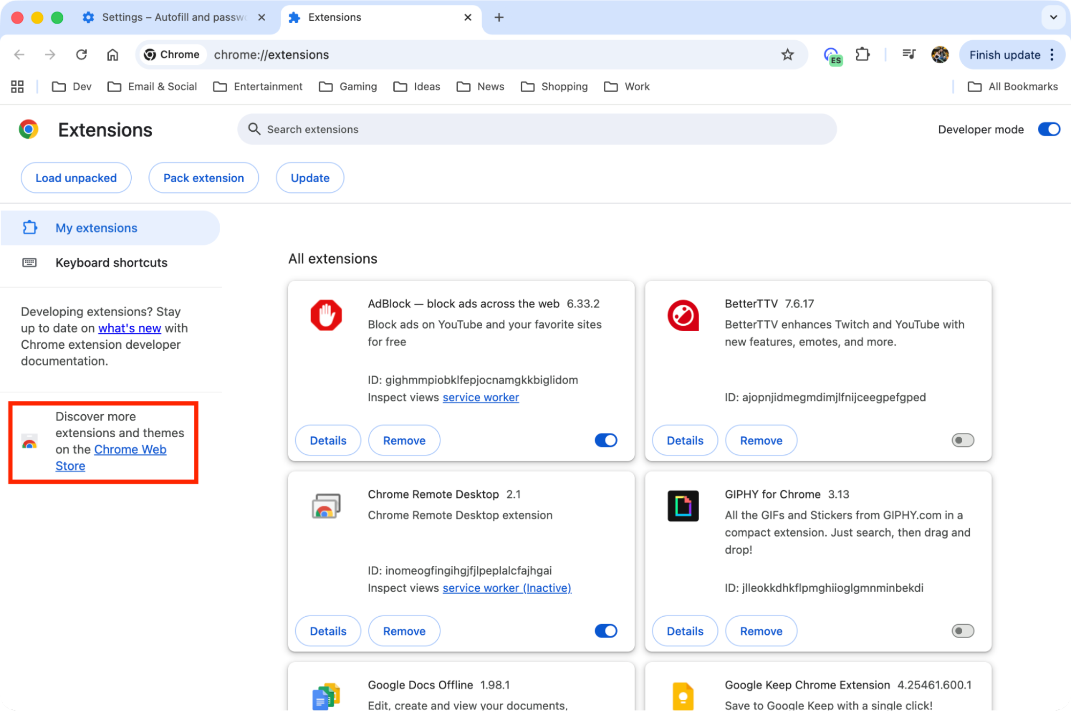Open Keyboard shortcuts section
1071x711 pixels.
point(111,263)
